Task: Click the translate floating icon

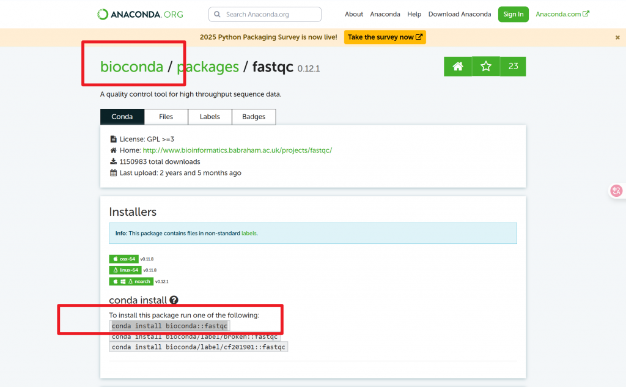Action: [616, 191]
